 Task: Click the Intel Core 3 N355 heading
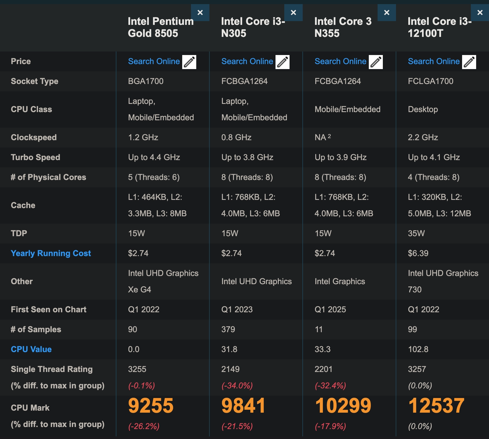tap(343, 27)
